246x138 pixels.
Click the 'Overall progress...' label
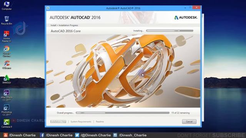coord(65,113)
